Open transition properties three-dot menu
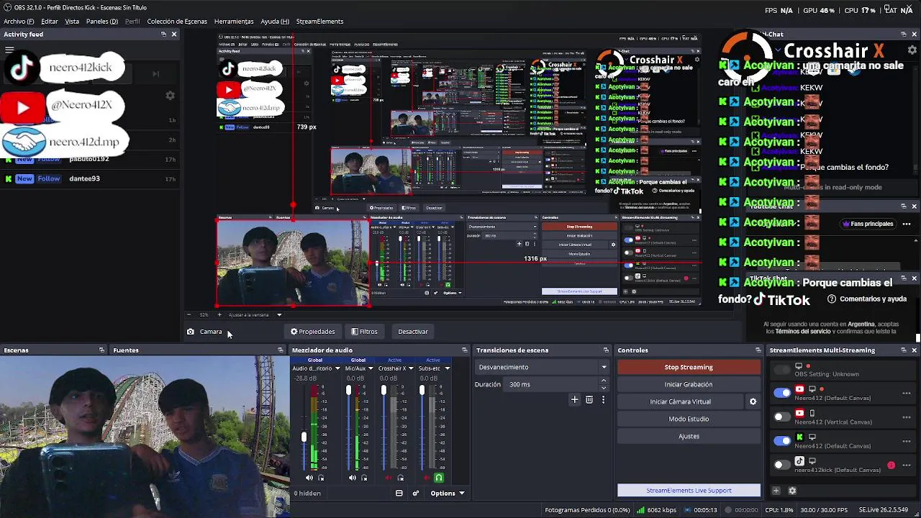 603,400
